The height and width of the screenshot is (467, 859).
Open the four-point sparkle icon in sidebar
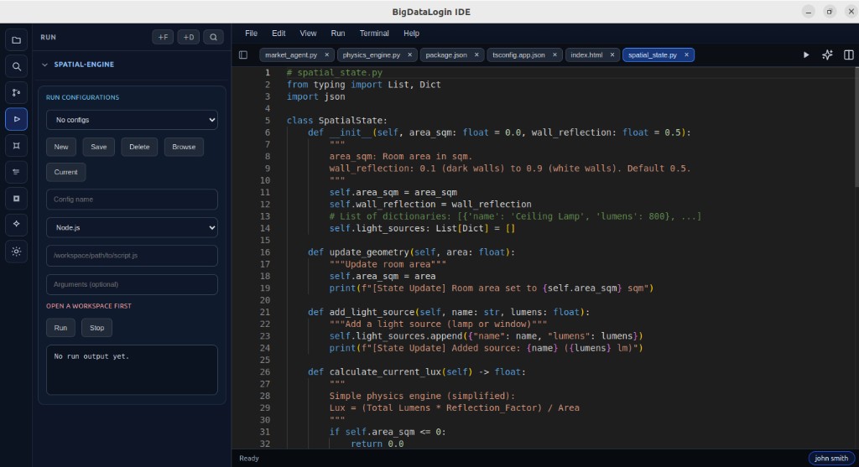pyautogui.click(x=17, y=225)
